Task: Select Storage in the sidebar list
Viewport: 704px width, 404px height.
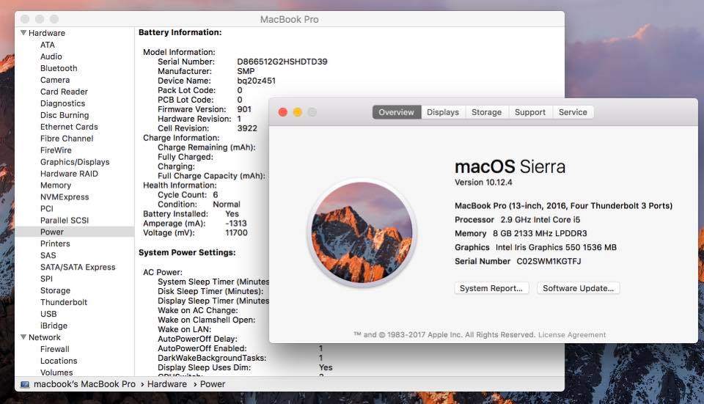Action: 55,290
